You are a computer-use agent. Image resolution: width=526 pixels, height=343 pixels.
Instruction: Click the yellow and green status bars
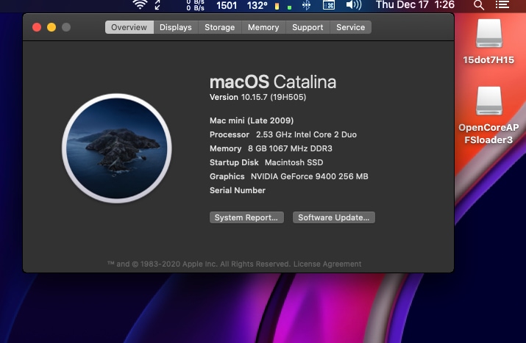(282, 7)
